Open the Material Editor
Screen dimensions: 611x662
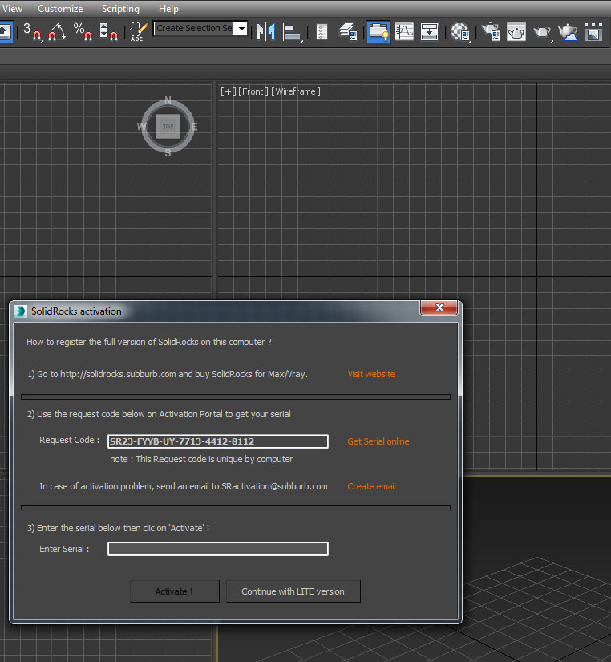pyautogui.click(x=460, y=31)
